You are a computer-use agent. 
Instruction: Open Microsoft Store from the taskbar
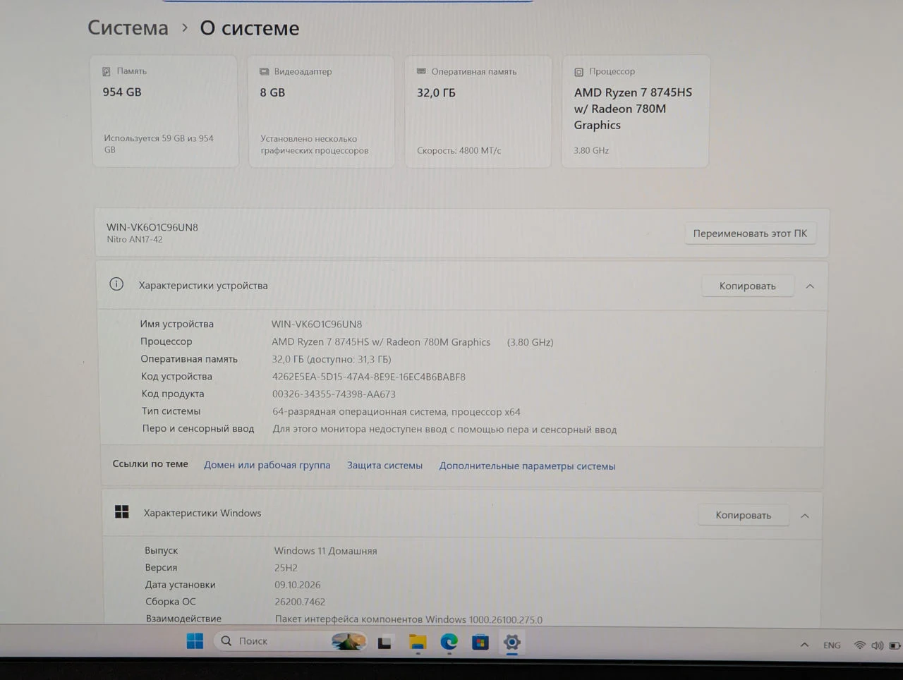tap(480, 642)
